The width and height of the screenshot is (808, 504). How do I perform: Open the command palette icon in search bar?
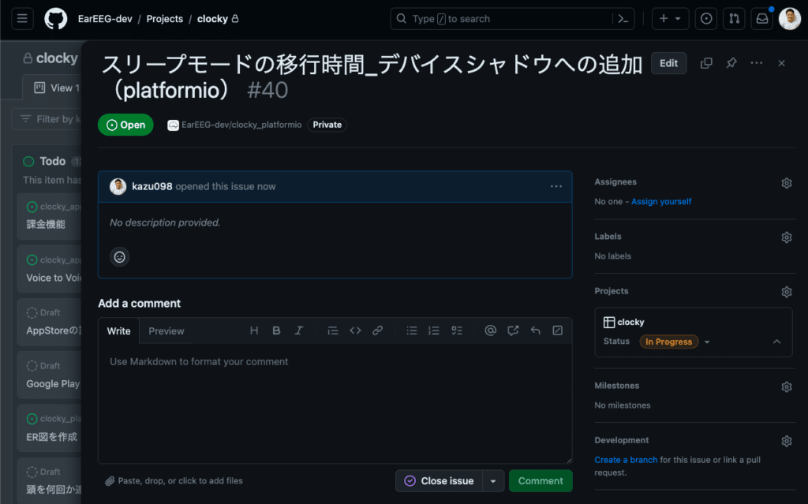623,19
